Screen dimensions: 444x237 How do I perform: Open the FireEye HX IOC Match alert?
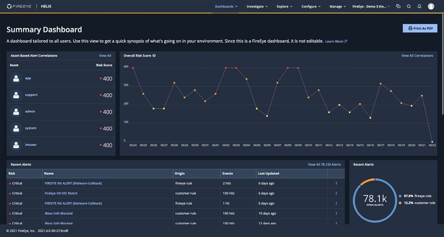(x=61, y=193)
